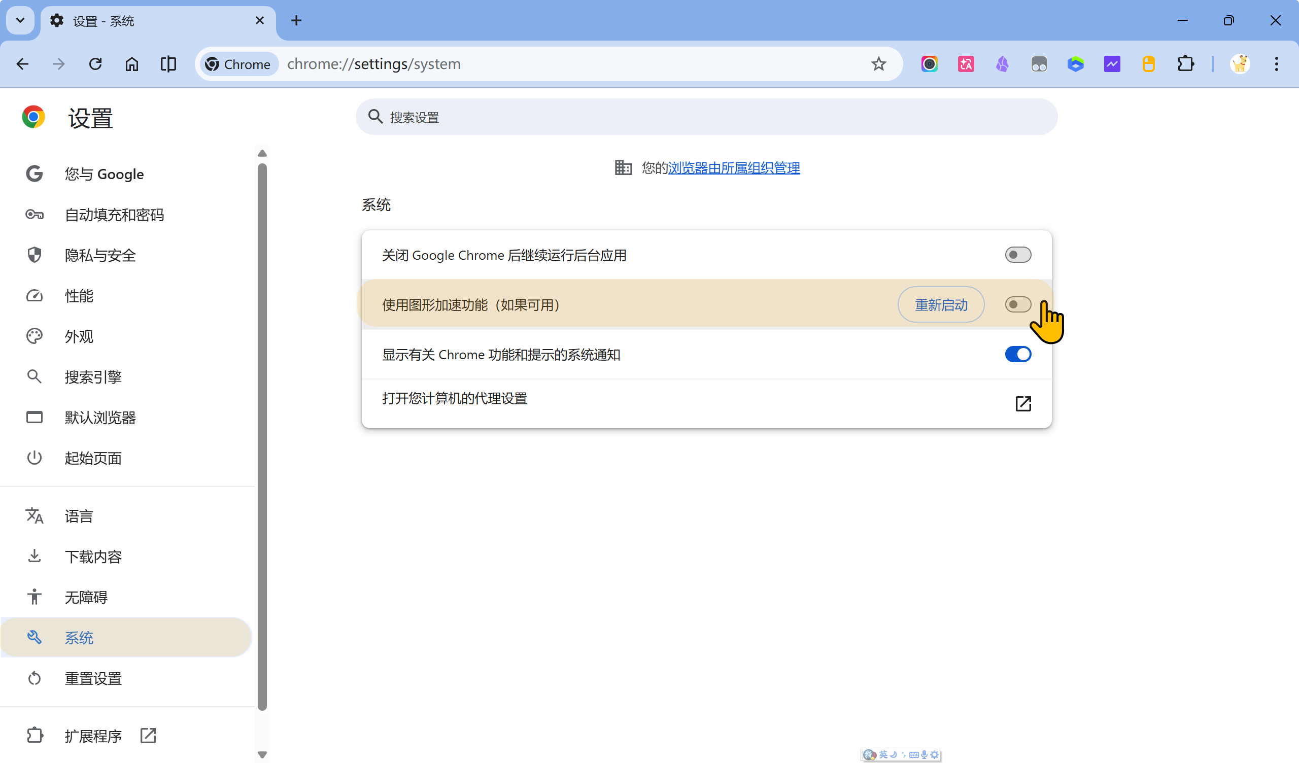Image resolution: width=1299 pixels, height=763 pixels.
Task: Click the 重新启动 button
Action: pos(941,305)
